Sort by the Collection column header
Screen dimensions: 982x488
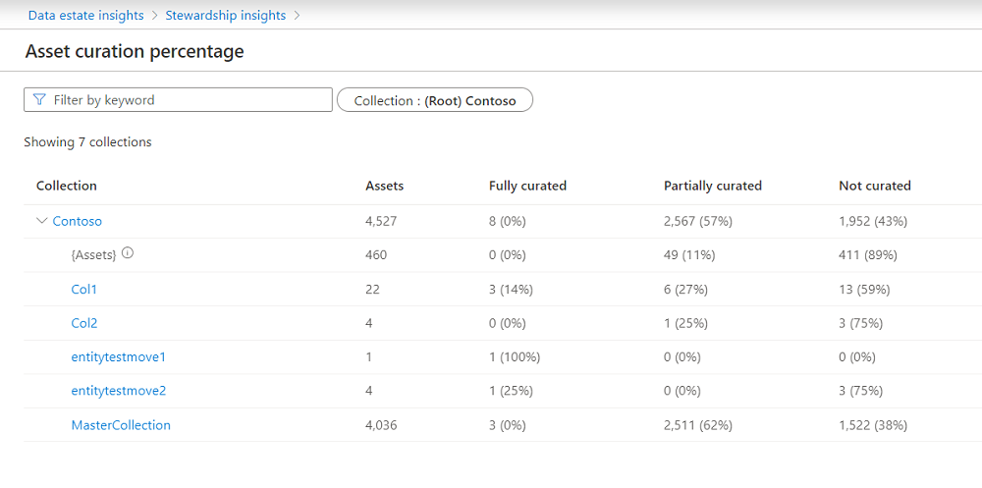(67, 186)
